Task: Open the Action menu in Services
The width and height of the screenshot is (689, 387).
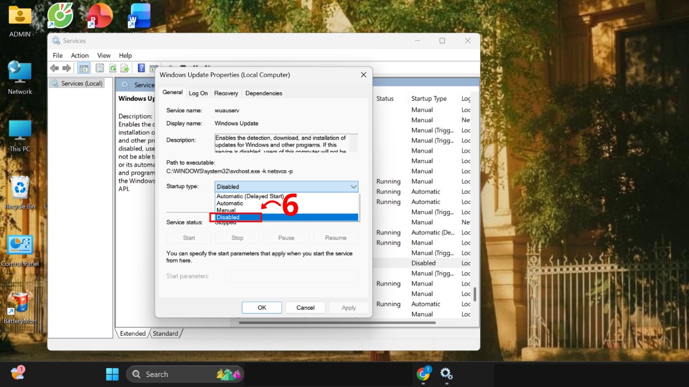Action: tap(79, 55)
